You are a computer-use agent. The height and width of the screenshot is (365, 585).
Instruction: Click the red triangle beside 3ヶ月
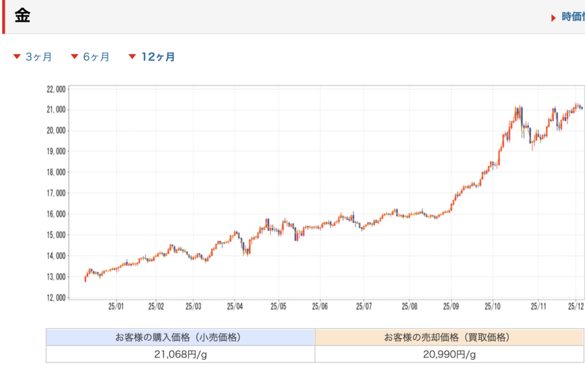point(17,57)
